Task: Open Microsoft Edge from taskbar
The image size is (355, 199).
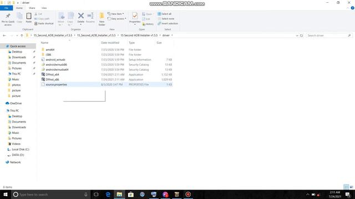Action: coord(108,195)
